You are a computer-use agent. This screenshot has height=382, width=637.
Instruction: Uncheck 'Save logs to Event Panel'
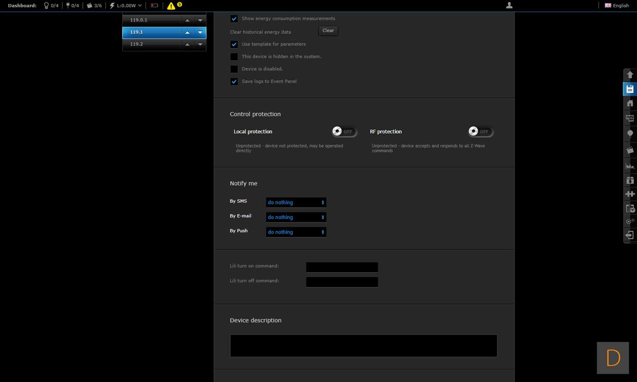pos(234,82)
